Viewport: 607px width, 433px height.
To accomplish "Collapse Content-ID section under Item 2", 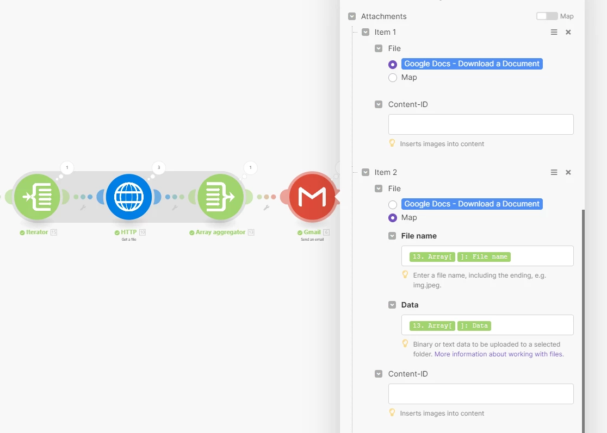I will (x=379, y=374).
